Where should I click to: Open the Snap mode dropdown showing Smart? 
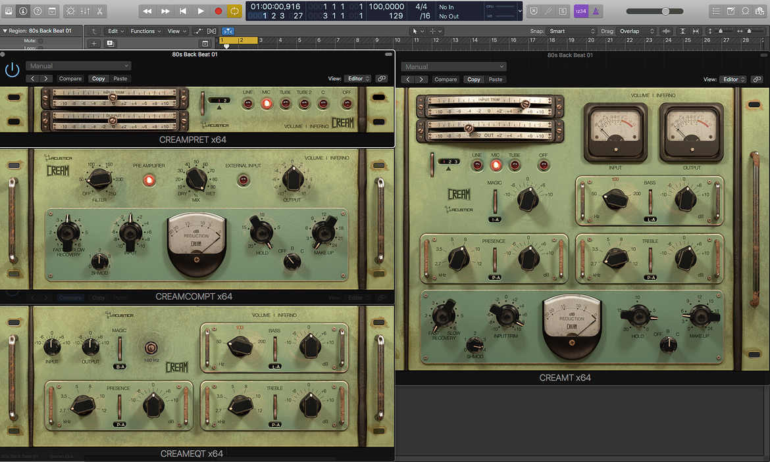pos(571,31)
